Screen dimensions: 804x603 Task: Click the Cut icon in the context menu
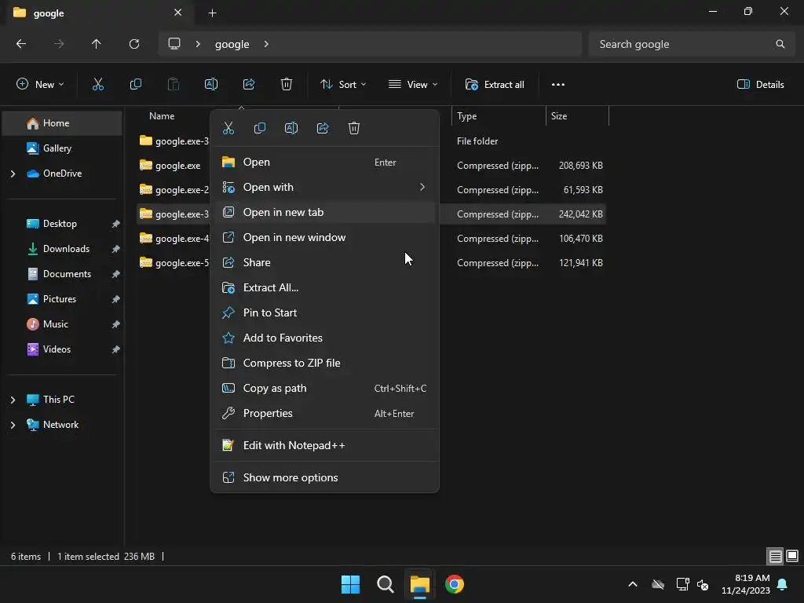[228, 128]
